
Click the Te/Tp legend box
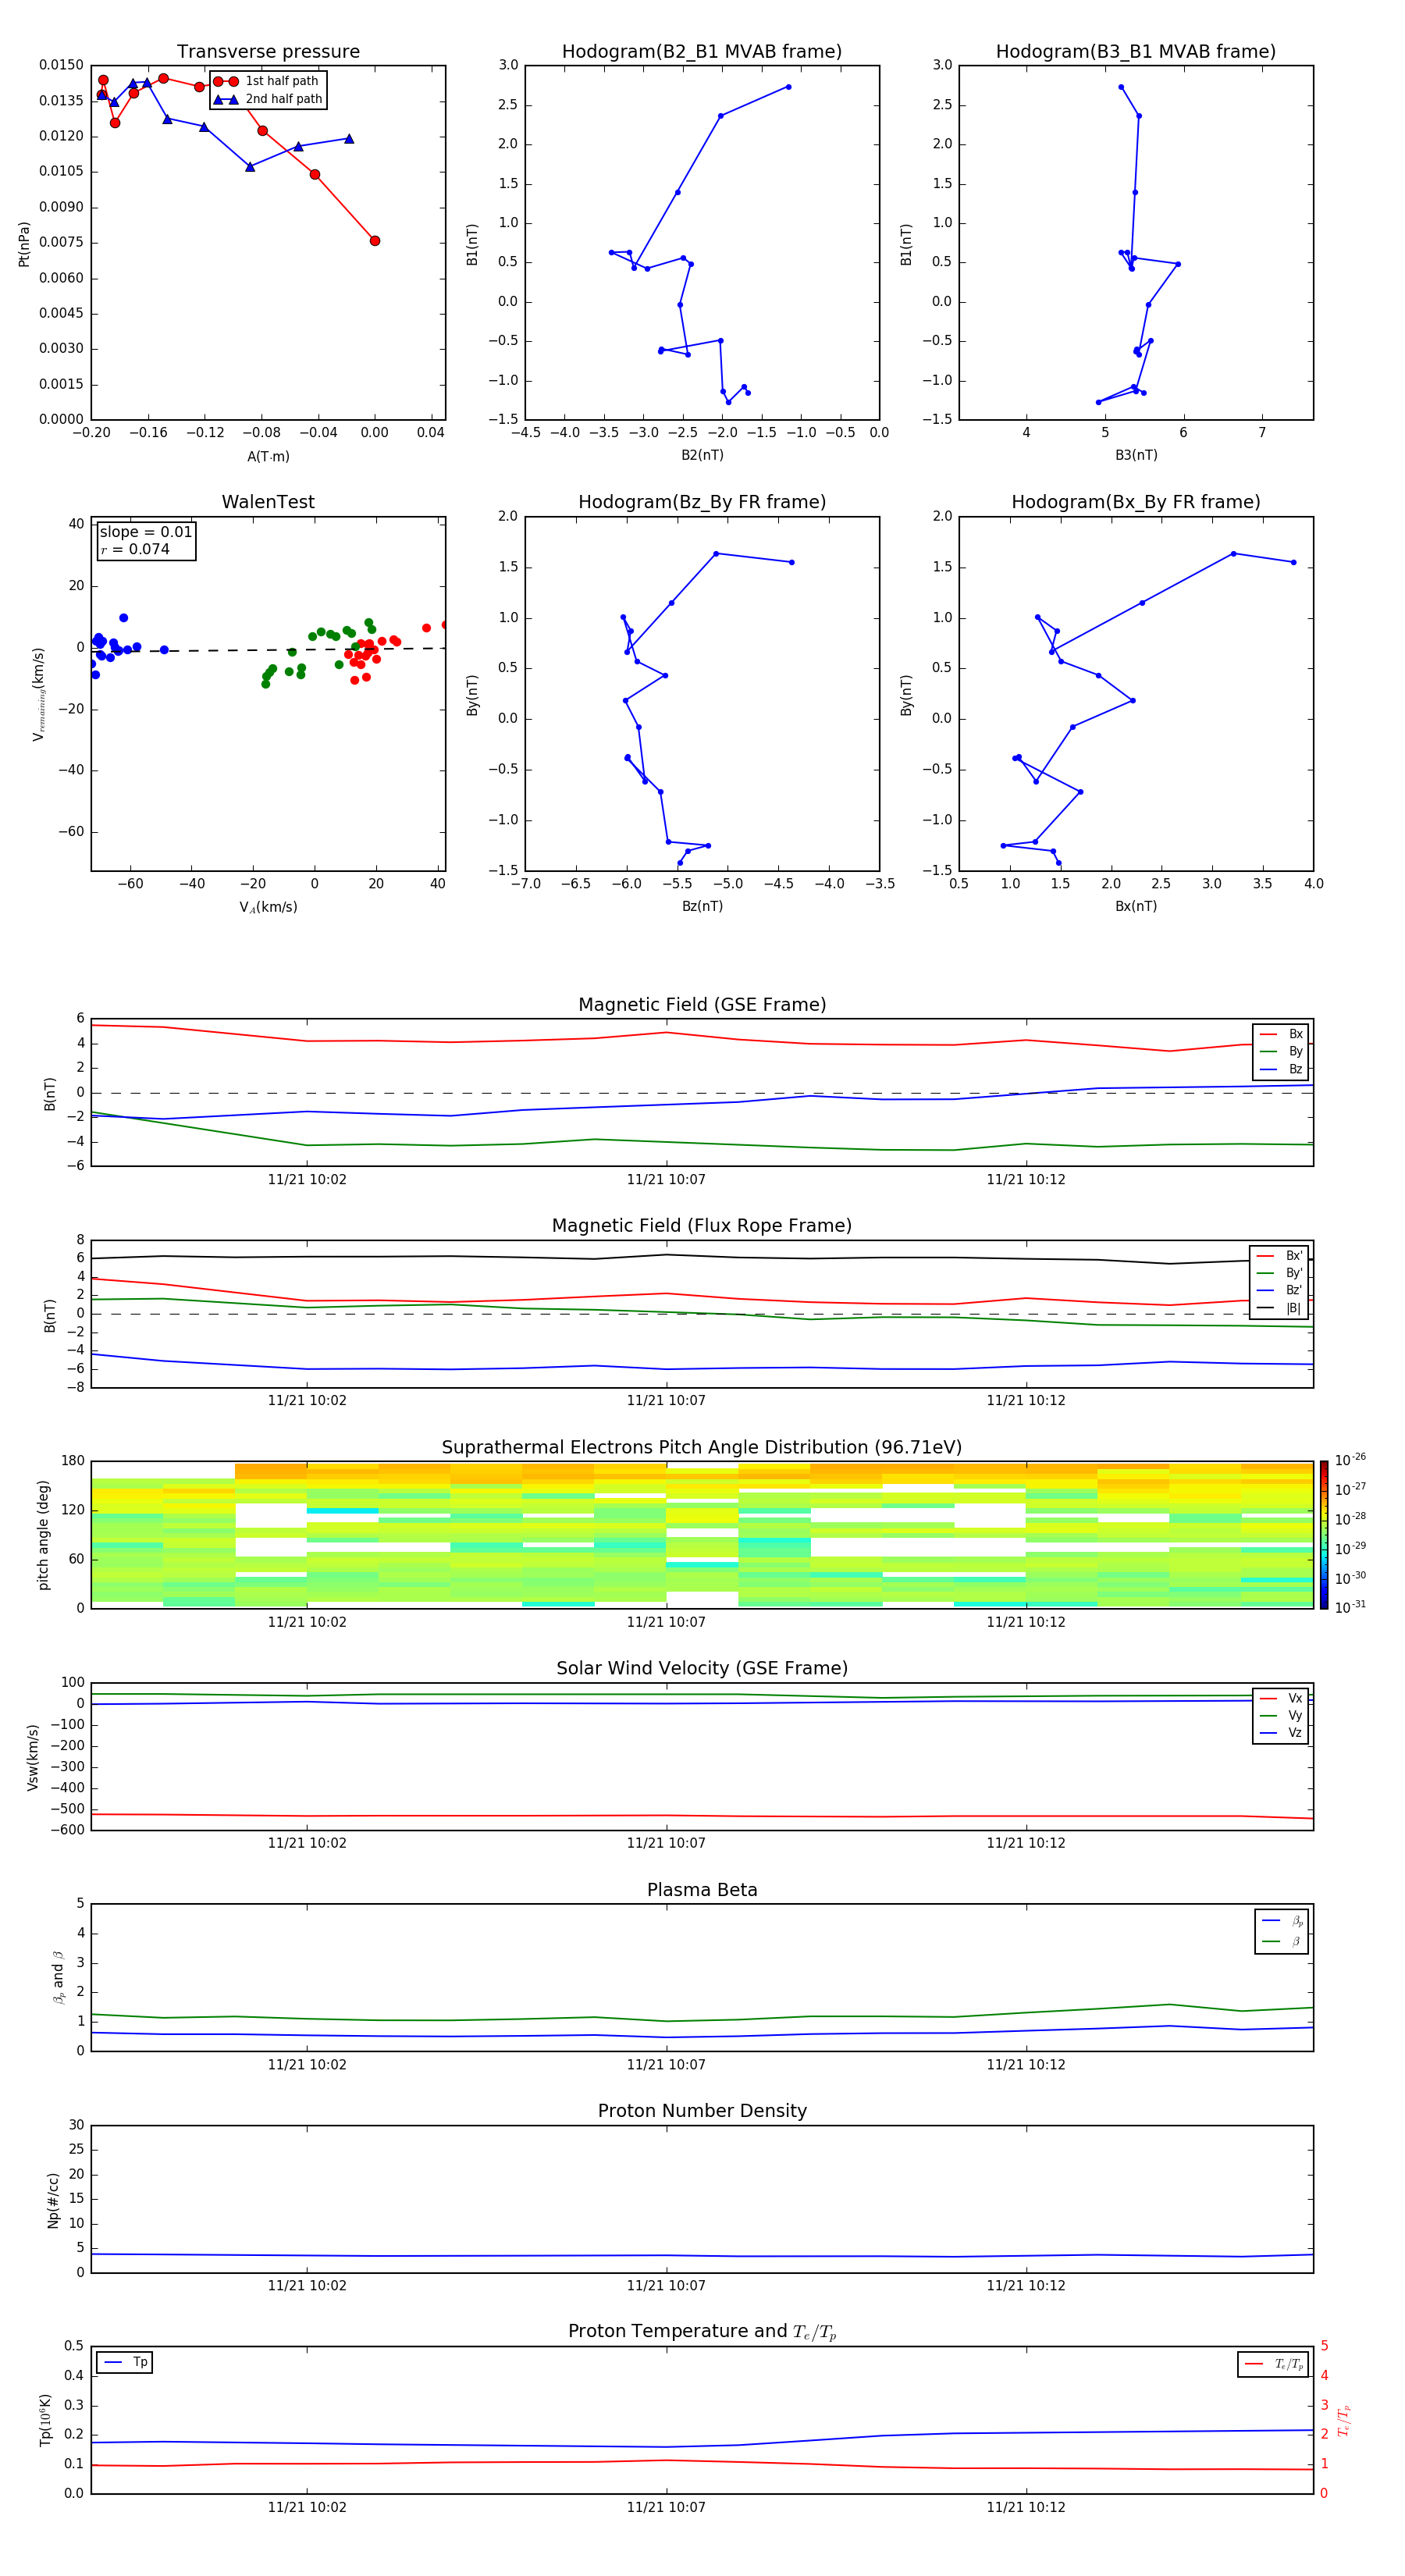coord(1273,2364)
